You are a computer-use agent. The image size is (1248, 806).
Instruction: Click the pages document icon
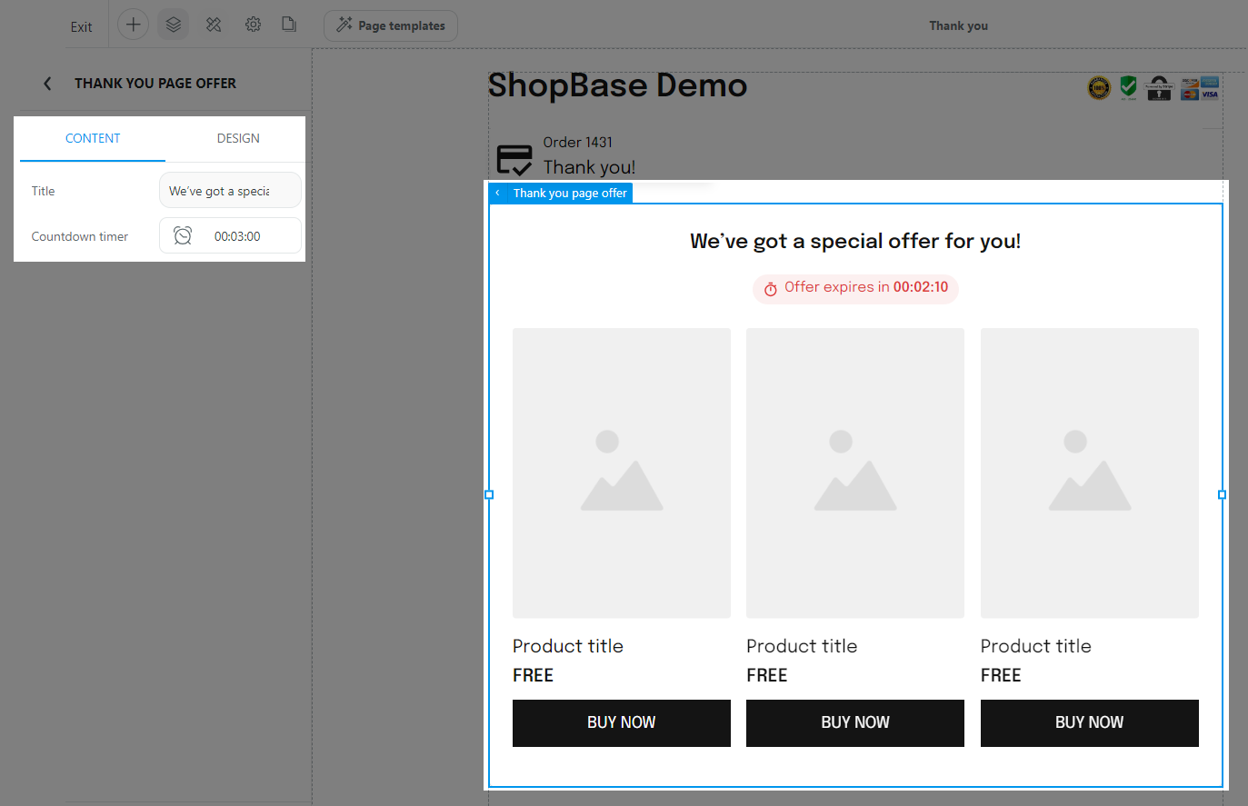[289, 25]
